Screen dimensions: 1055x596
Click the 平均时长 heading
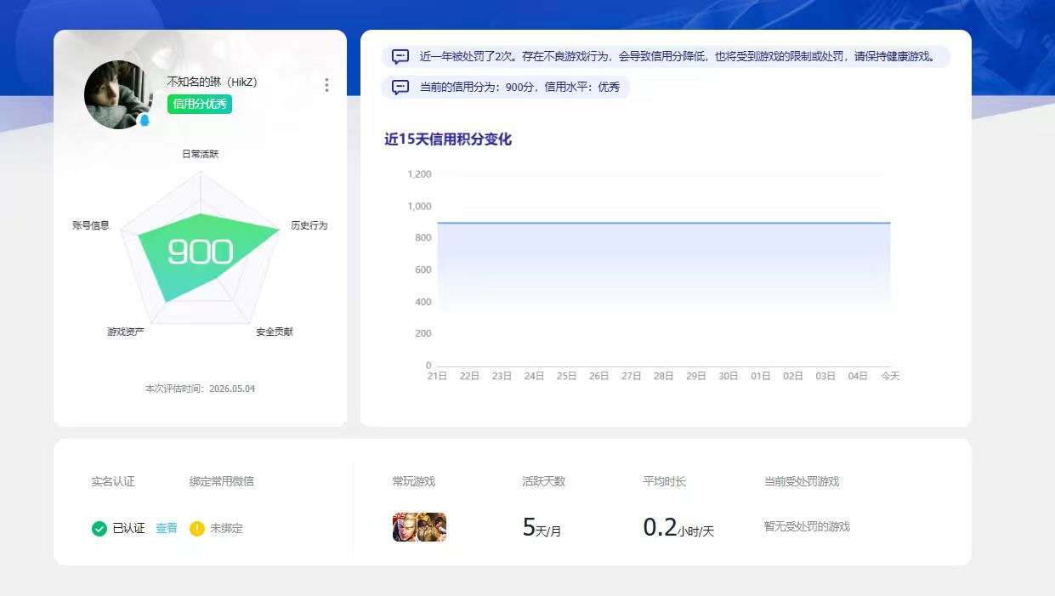click(x=665, y=481)
